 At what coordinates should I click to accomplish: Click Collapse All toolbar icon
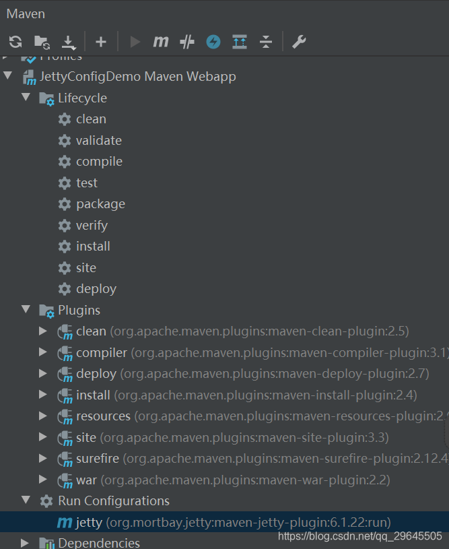(266, 42)
